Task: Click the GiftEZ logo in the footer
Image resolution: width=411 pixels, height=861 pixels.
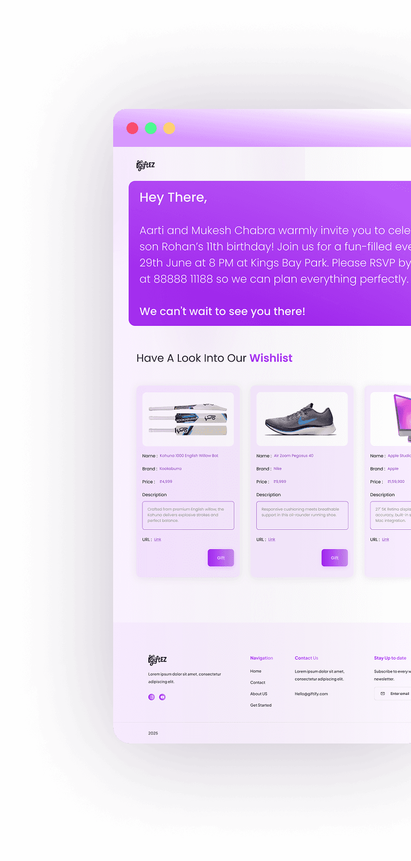Action: pyautogui.click(x=157, y=660)
